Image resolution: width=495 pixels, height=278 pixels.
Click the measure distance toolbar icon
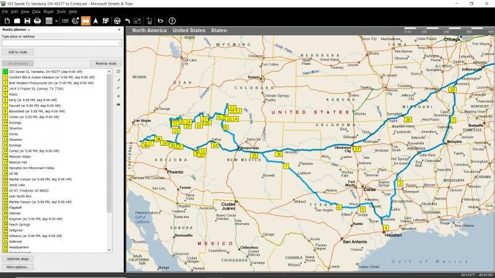pos(137,21)
